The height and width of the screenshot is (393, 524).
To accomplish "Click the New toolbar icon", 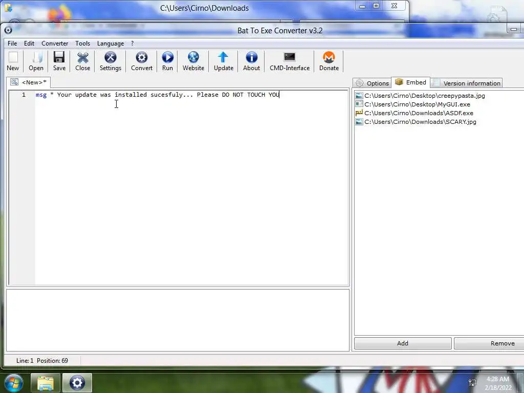I will tap(13, 61).
